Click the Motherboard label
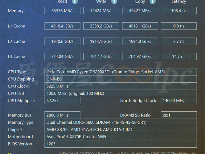Image resolution: width=205 pixels, height=154 pixels. (20, 137)
